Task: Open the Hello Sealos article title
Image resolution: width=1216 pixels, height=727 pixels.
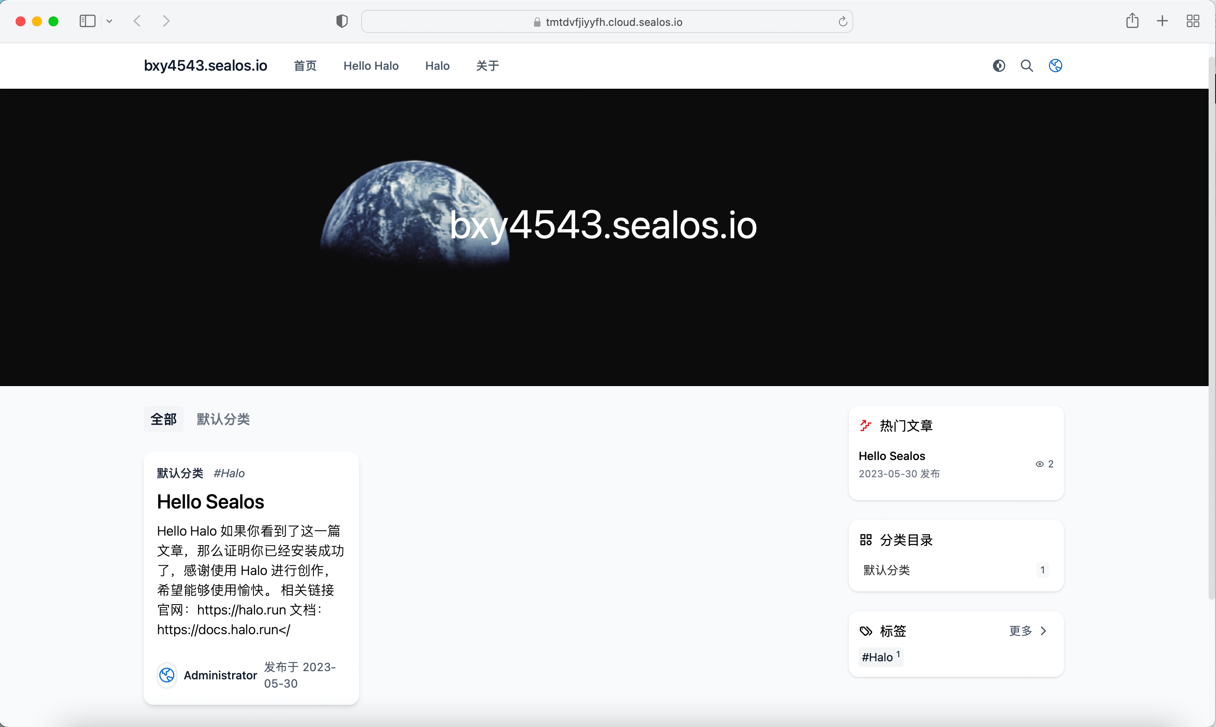Action: (210, 502)
